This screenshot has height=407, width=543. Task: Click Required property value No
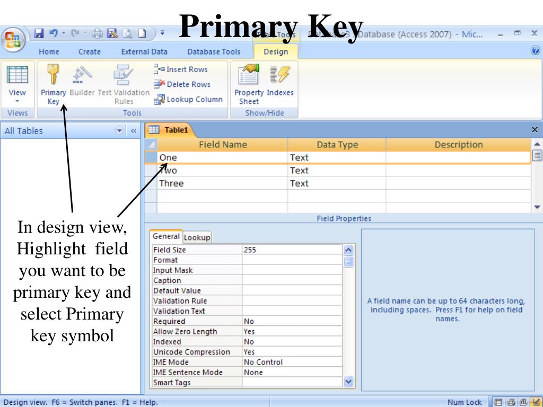coord(292,321)
